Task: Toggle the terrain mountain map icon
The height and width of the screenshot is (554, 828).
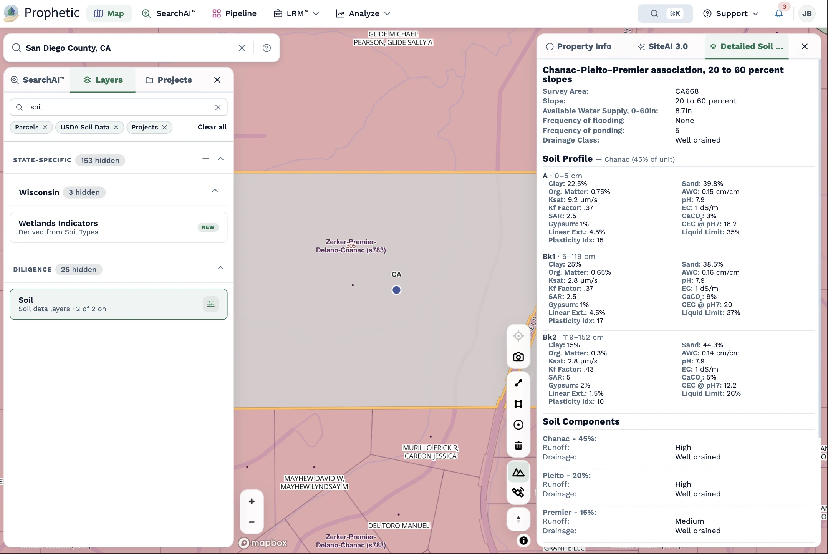Action: 518,472
